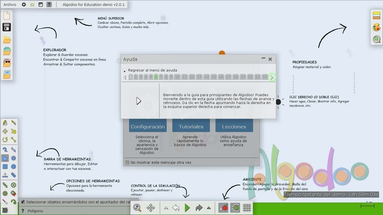Choose the Box (square) tool
This screenshot has width=383, height=215.
(x=5, y=167)
